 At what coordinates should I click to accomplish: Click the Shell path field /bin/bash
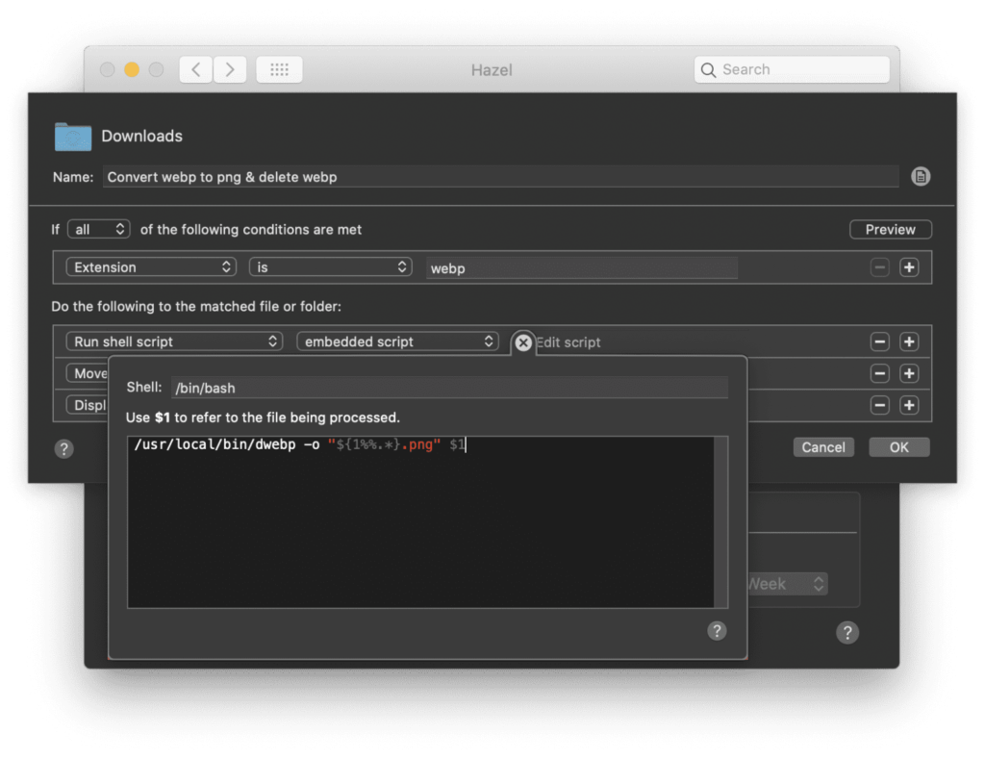(x=448, y=388)
